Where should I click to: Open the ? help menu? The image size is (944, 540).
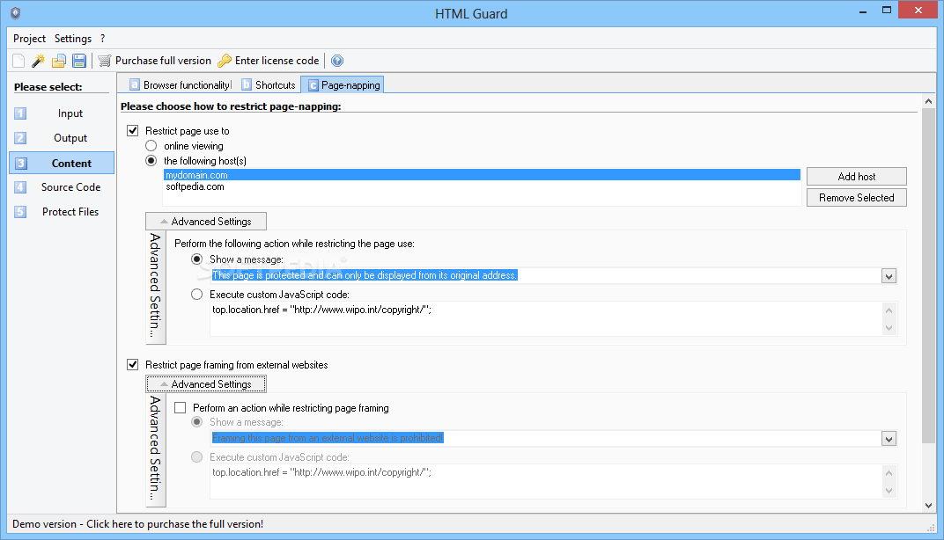[x=102, y=39]
